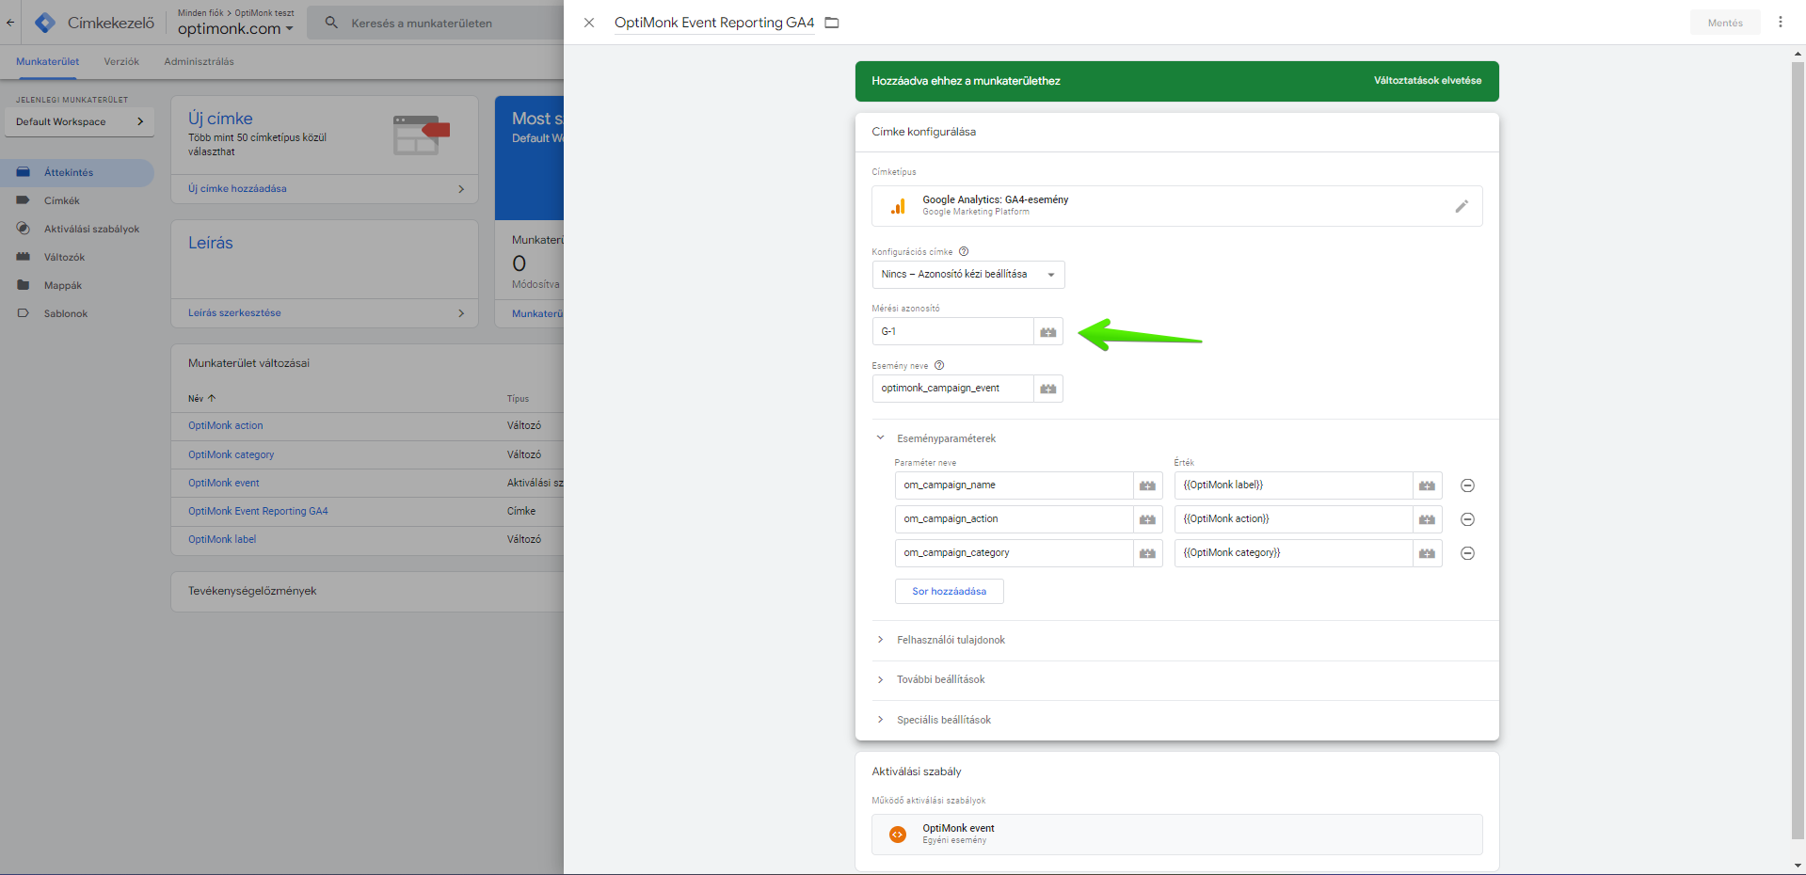This screenshot has width=1806, height=875.
Task: Open the OptiMonk category variable link
Action: coord(231,455)
